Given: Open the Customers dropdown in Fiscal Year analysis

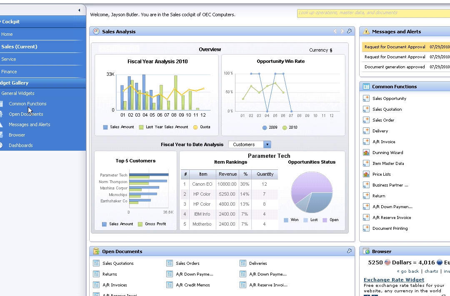Looking at the screenshot, I should (267, 144).
